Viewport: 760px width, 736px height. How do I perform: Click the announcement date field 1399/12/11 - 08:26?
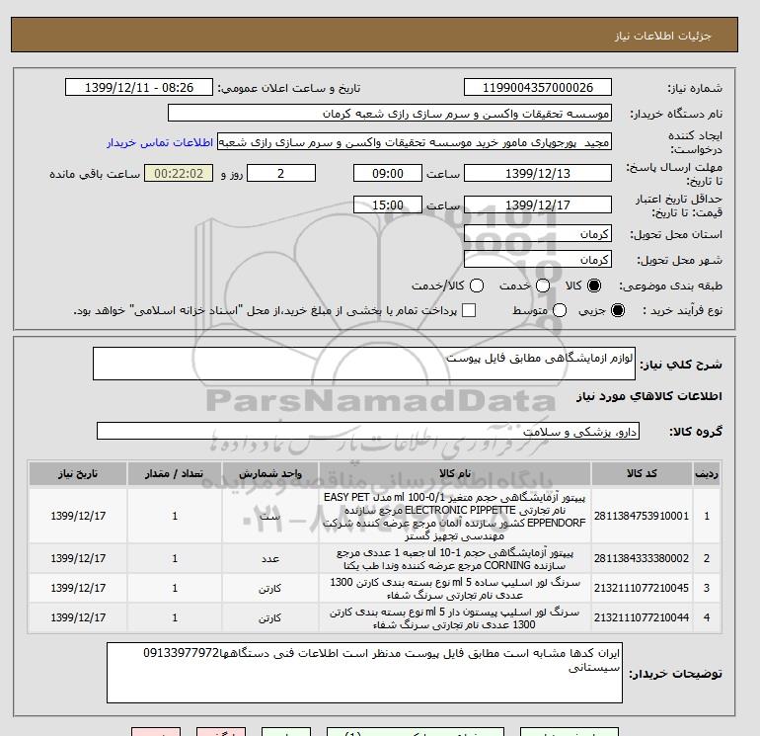138,87
